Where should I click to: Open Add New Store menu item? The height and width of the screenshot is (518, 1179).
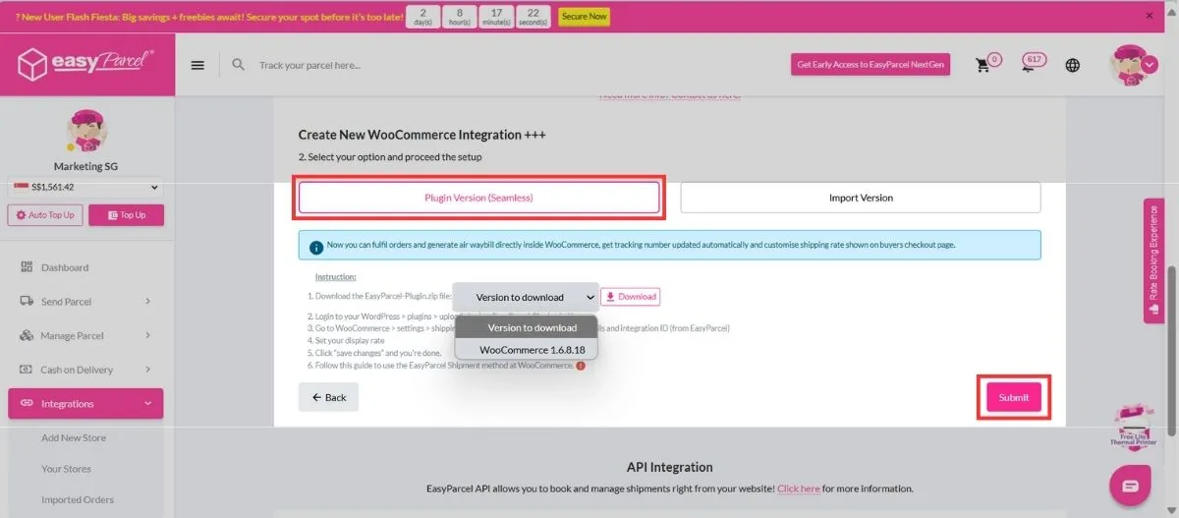point(74,437)
